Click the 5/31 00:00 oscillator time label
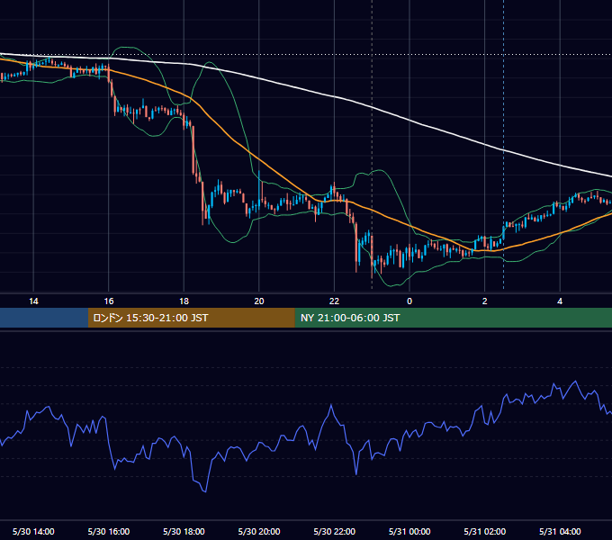The width and height of the screenshot is (612, 540). 409,531
